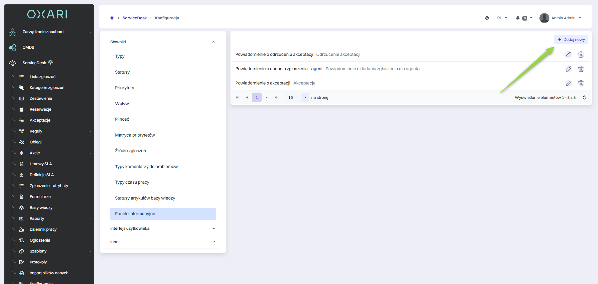Select Priorytety in the dictionary list
The height and width of the screenshot is (284, 598).
tap(125, 88)
